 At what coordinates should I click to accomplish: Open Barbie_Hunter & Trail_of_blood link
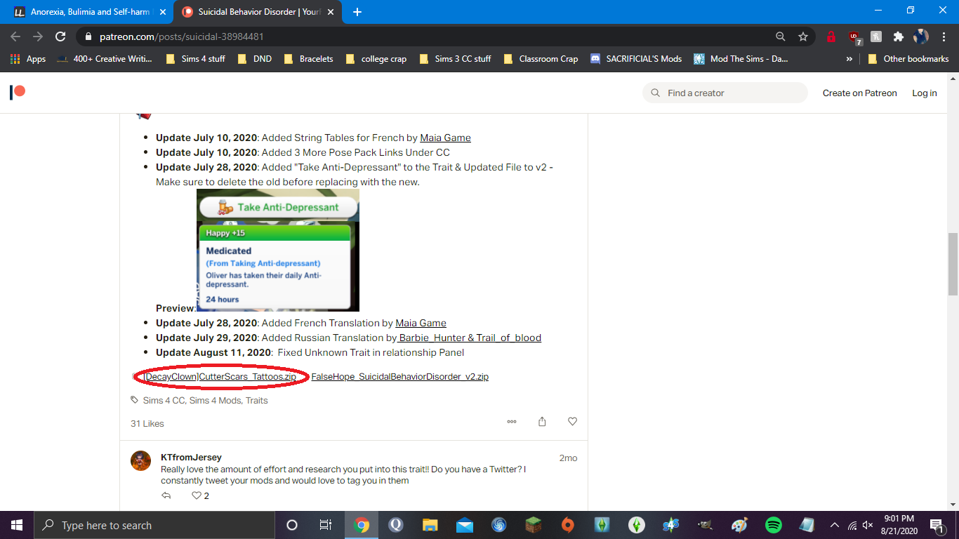pyautogui.click(x=470, y=338)
